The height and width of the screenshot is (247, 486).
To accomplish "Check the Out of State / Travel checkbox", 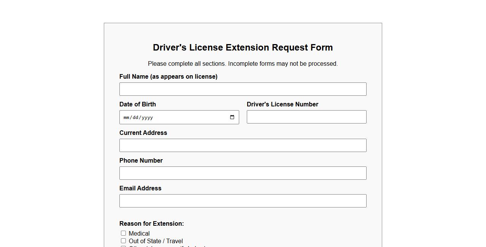I will (x=123, y=241).
